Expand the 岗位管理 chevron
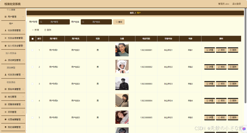247x133 pixels. [x=23, y=97]
